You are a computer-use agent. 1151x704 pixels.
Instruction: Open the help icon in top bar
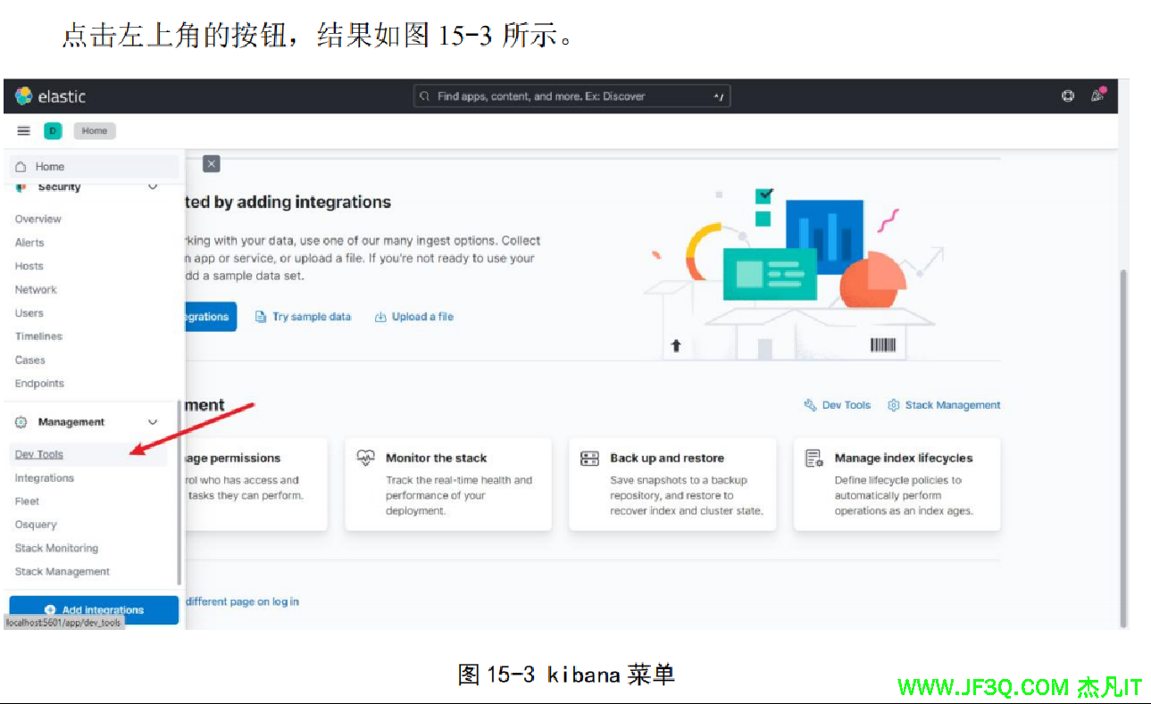coord(1068,96)
